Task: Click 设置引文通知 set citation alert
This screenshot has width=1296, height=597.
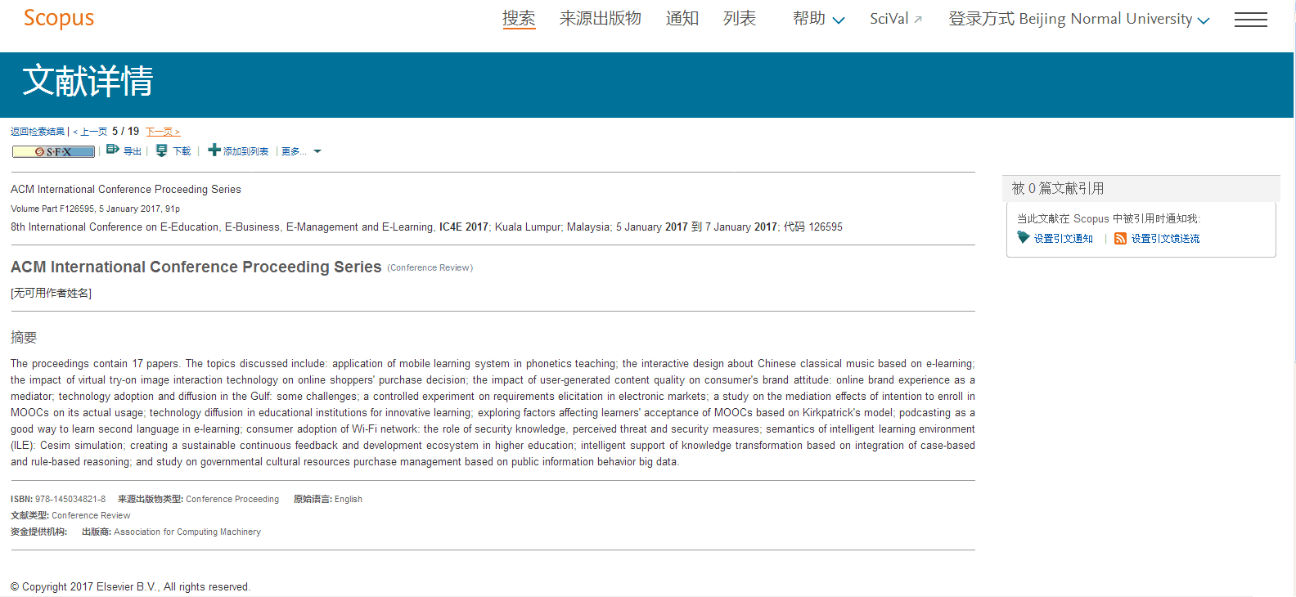Action: click(x=1063, y=239)
